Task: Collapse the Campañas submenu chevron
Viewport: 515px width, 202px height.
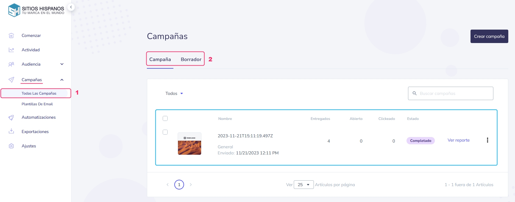Action: pos(62,80)
